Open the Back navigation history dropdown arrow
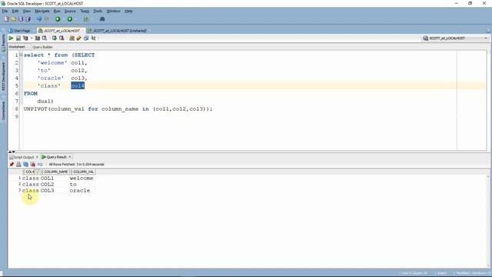The width and height of the screenshot is (492, 277). [x=63, y=19]
